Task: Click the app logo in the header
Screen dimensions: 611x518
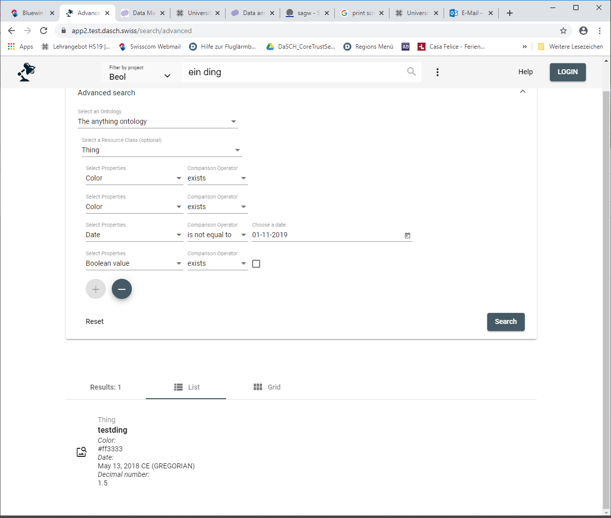Action: pyautogui.click(x=26, y=72)
